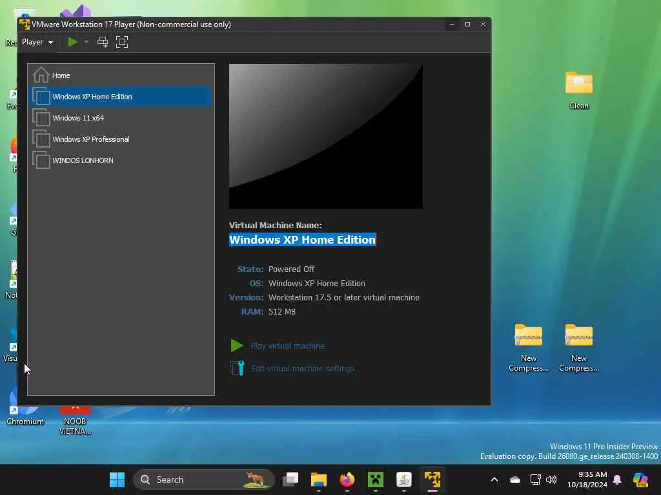Select Windows XP Home Edition VM entry
The image size is (661, 495).
121,97
